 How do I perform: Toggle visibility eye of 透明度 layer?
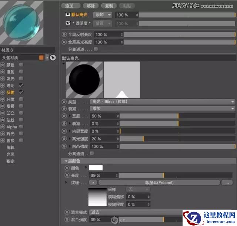pos(68,23)
